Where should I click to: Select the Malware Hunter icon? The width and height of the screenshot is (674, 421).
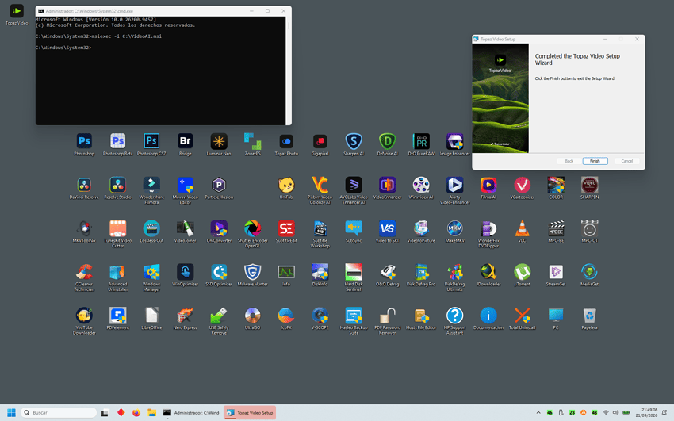pyautogui.click(x=253, y=275)
